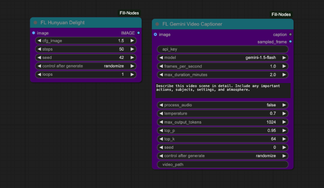Select next model with right arrow
The width and height of the screenshot is (324, 188).
pyautogui.click(x=284, y=57)
